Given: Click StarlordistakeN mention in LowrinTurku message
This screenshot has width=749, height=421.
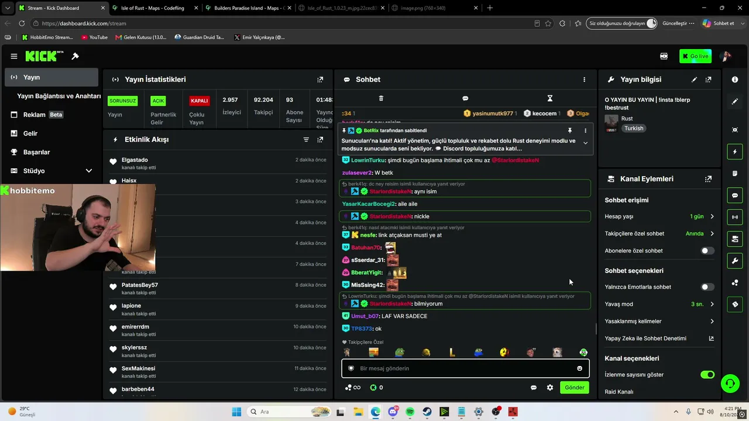Looking at the screenshot, I should tap(515, 160).
